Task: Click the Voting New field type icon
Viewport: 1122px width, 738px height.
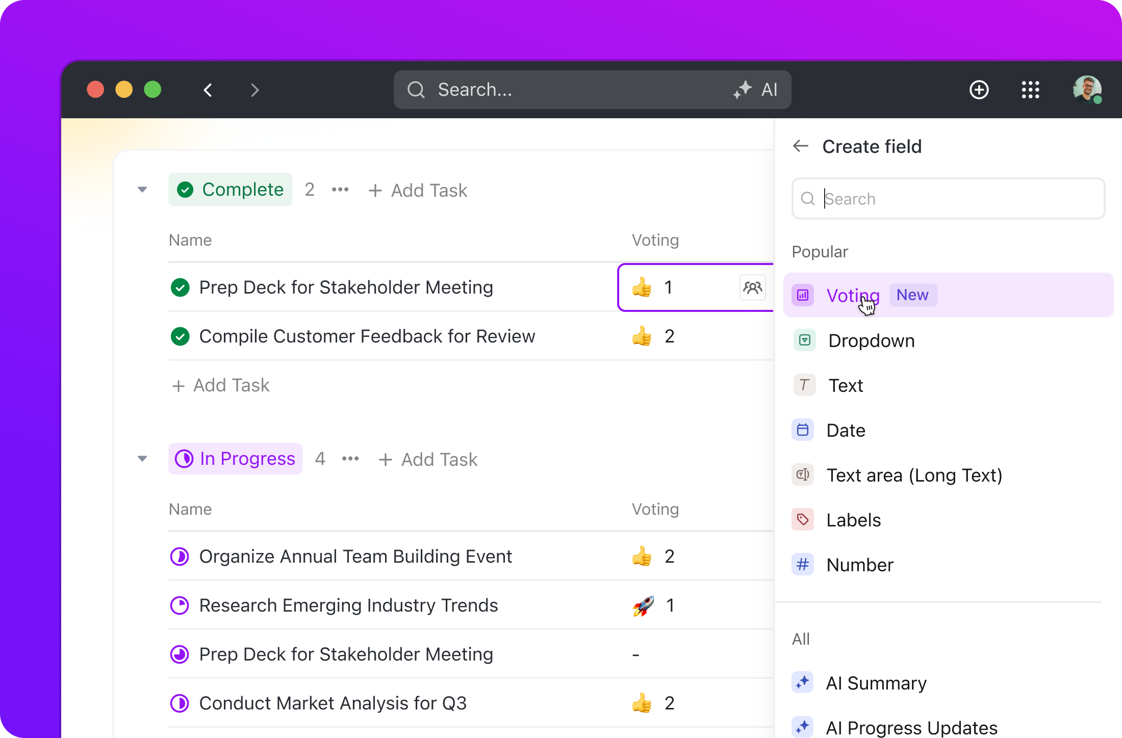Action: [x=802, y=294]
